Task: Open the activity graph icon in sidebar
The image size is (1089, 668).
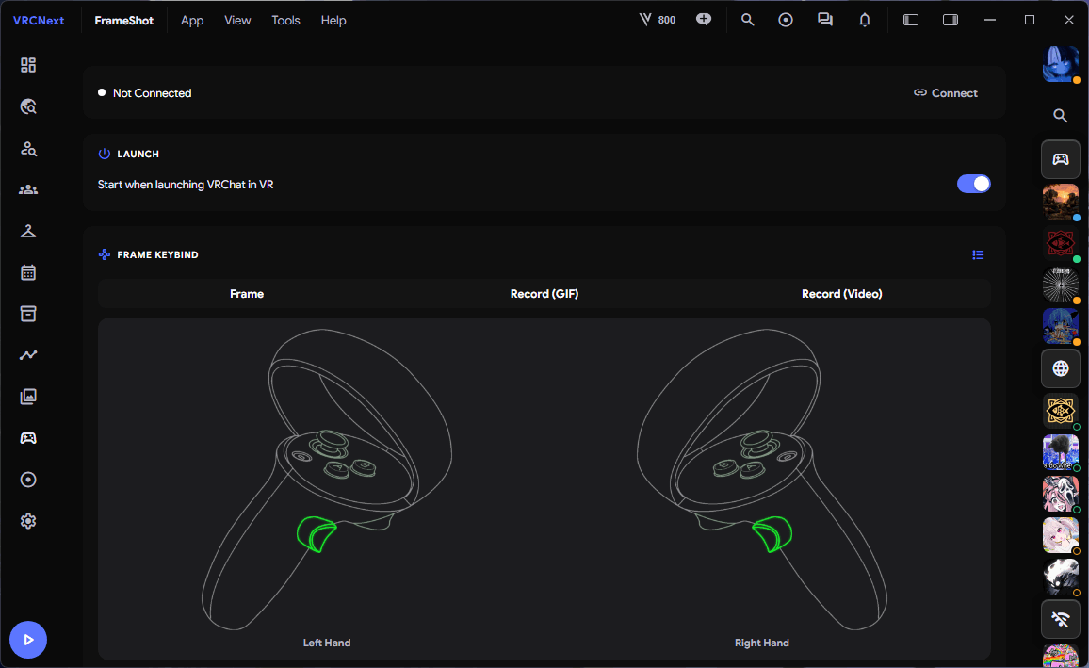Action: click(27, 355)
